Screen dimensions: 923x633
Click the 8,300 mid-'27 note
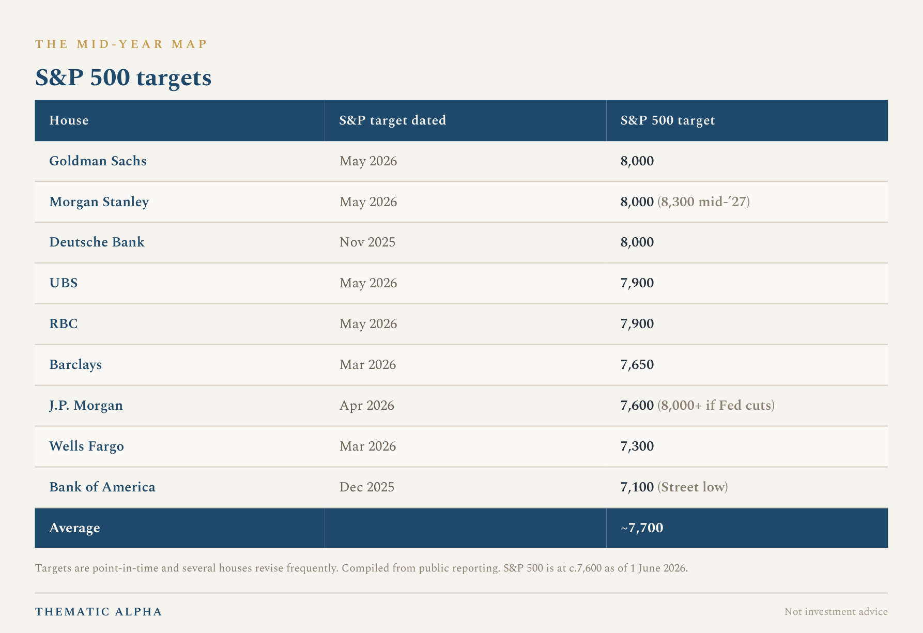[x=703, y=202]
